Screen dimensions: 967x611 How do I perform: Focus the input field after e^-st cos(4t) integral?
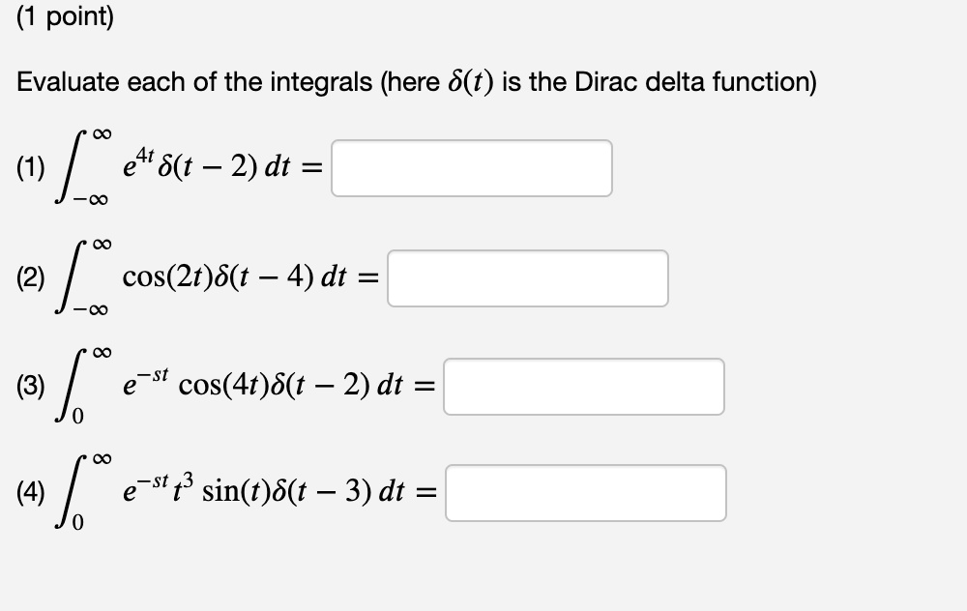pos(583,386)
